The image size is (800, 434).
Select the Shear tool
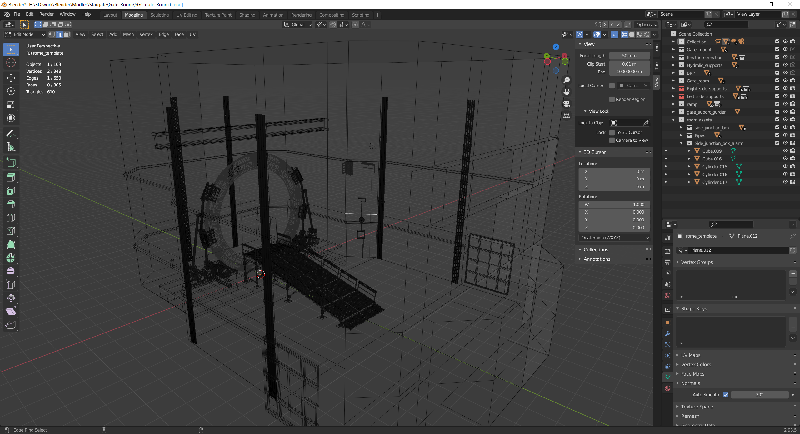coord(11,312)
